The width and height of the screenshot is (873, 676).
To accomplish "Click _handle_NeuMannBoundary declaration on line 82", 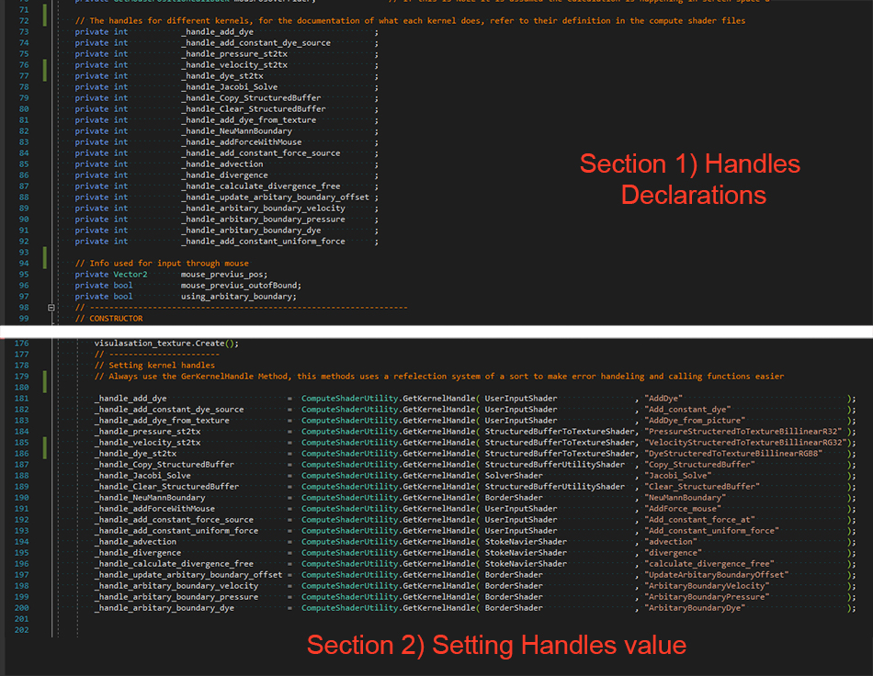I will [236, 131].
